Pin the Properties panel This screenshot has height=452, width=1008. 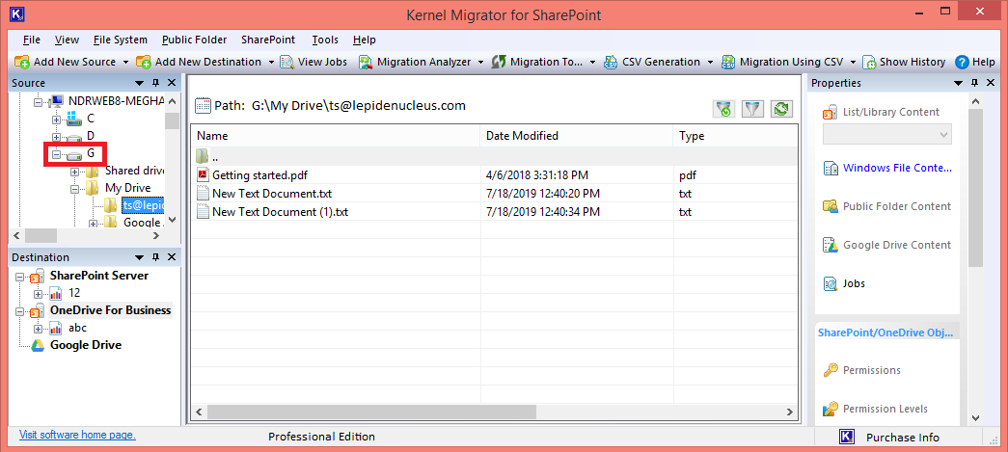974,83
